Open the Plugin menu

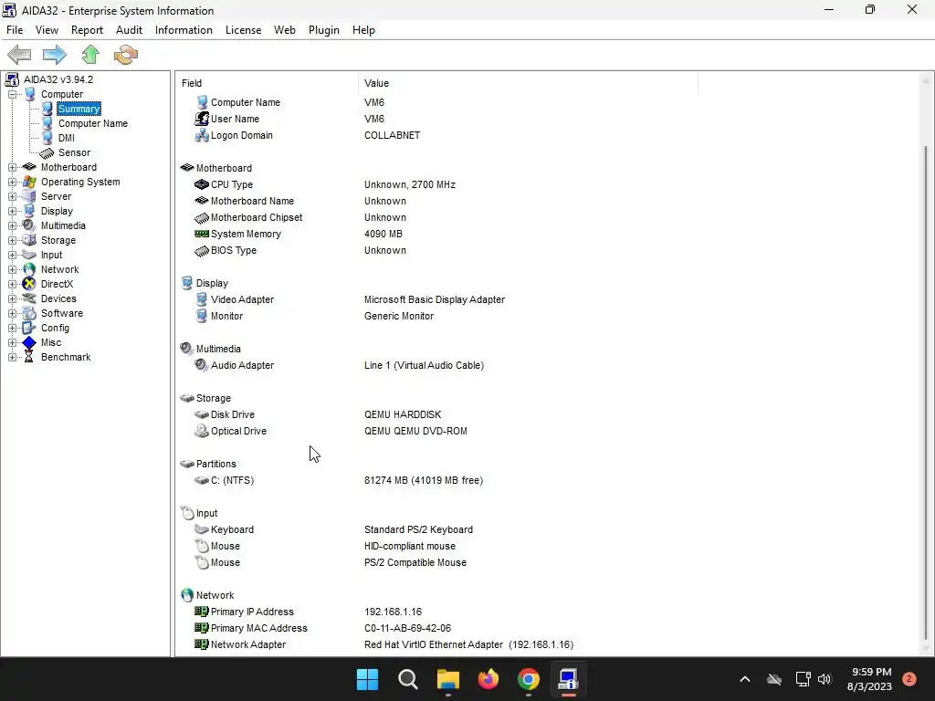[324, 30]
